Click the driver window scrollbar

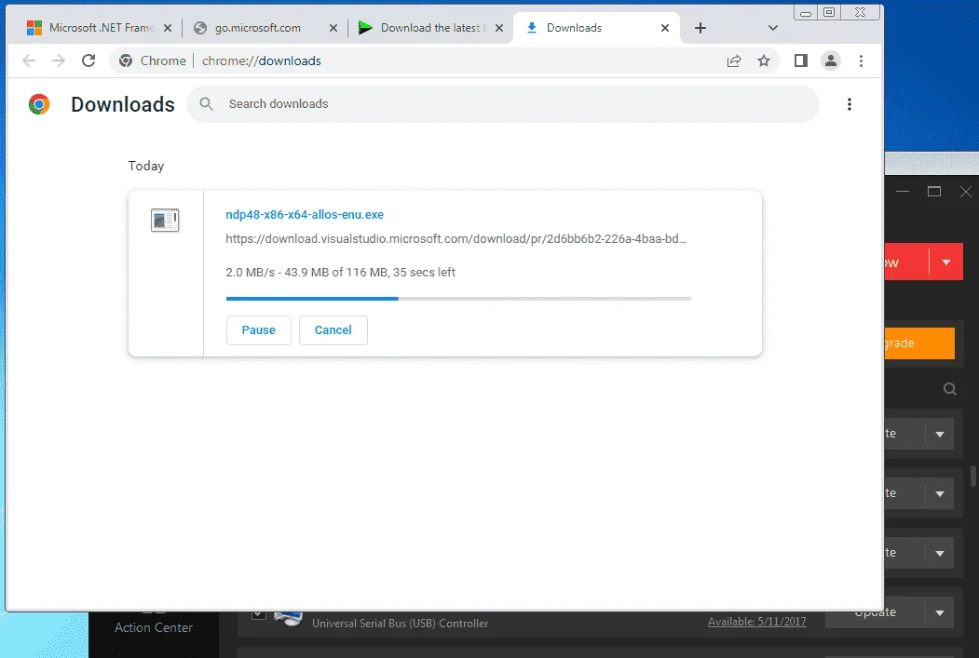pos(973,476)
